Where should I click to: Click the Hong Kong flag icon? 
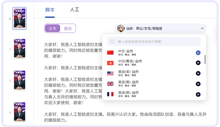pos(110,63)
